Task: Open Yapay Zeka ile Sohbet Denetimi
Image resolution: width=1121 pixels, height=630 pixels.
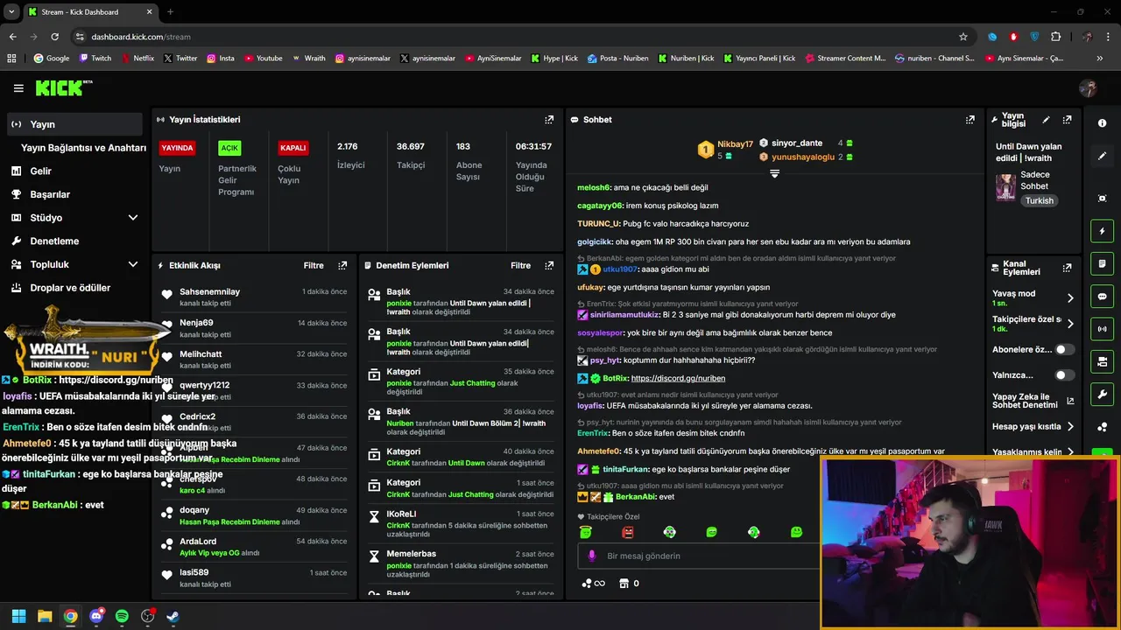Action: coord(1033,401)
